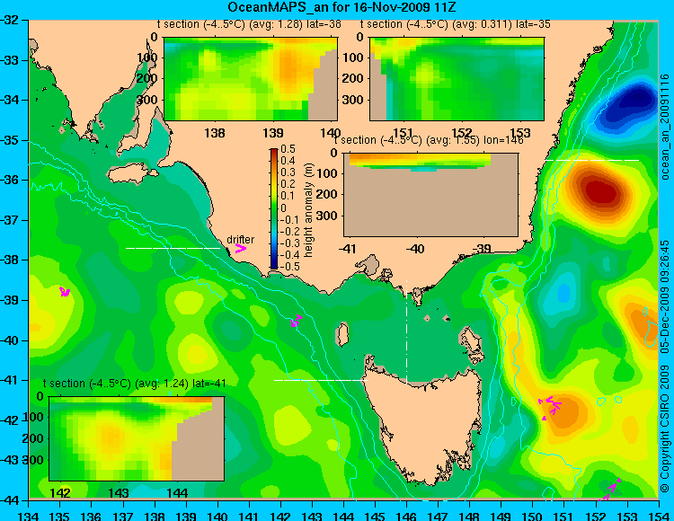Click King Island northwest of Tasmania
Viewport: 674px width, 521px height.
click(x=341, y=335)
